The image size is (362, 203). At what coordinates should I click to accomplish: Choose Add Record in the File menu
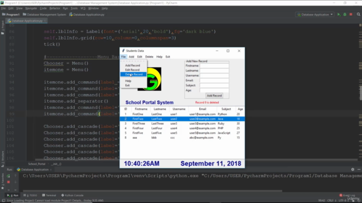point(132,65)
